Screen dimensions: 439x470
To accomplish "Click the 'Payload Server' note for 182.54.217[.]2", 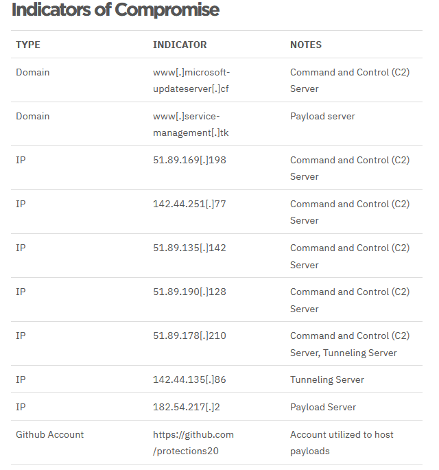I will 323,407.
